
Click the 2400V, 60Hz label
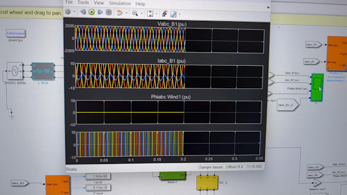15,83
